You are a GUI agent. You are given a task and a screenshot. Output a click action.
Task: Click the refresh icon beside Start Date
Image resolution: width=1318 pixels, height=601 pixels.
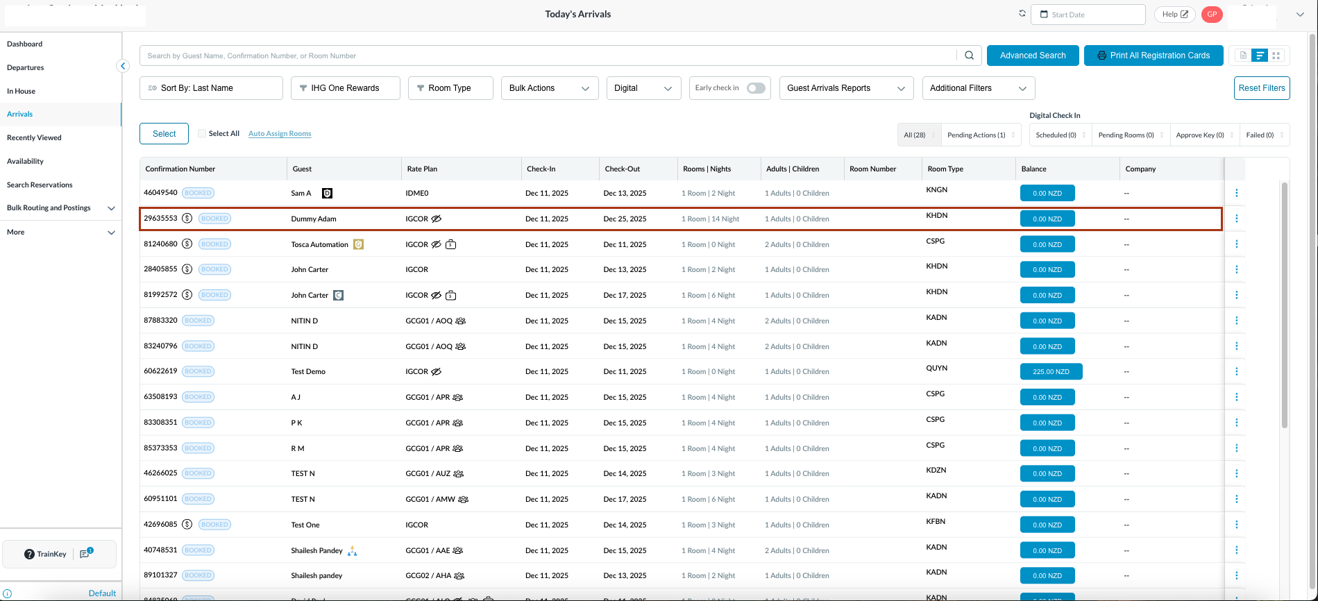click(1022, 14)
